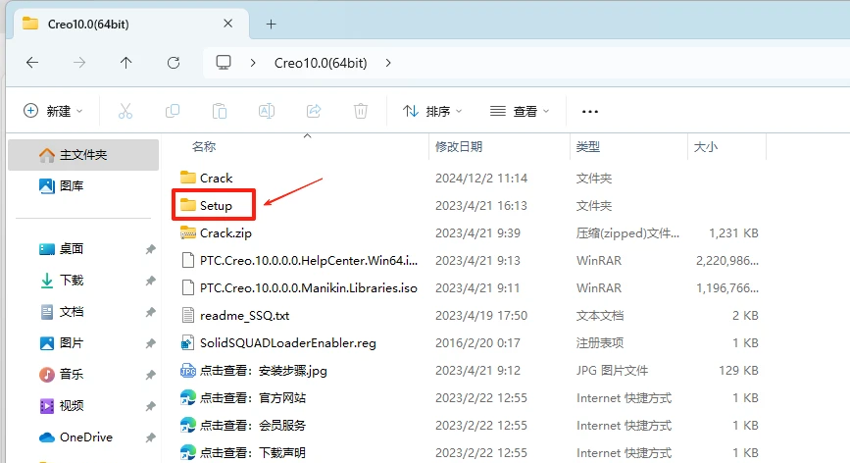Viewport: 850px width, 463px height.
Task: Select the Creo10.0(64bit) tab
Action: 131,24
